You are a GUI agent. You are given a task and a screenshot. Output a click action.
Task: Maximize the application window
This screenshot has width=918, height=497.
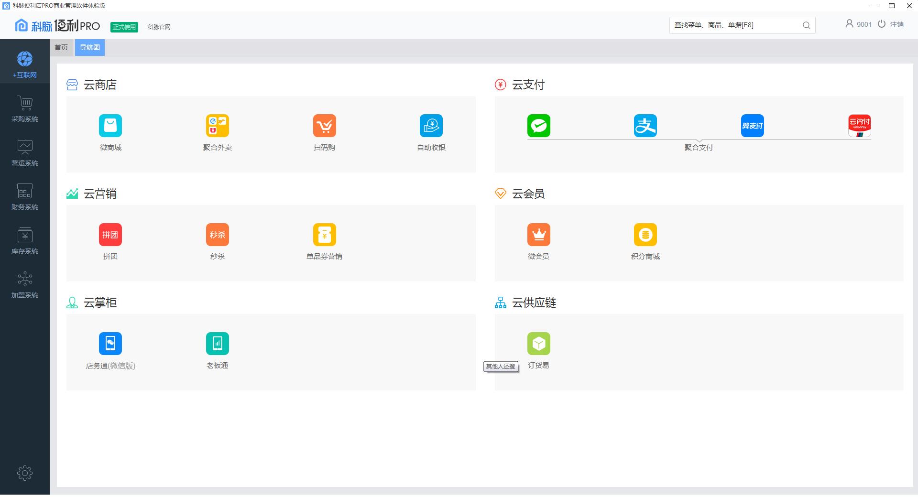tap(892, 6)
